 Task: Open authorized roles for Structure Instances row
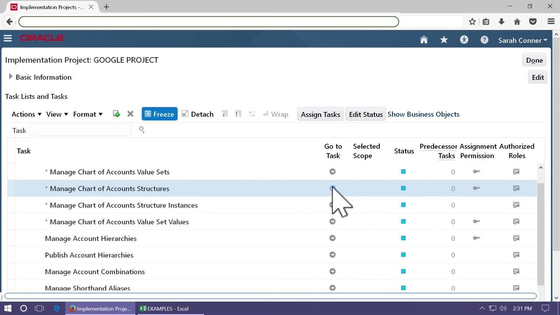(516, 205)
